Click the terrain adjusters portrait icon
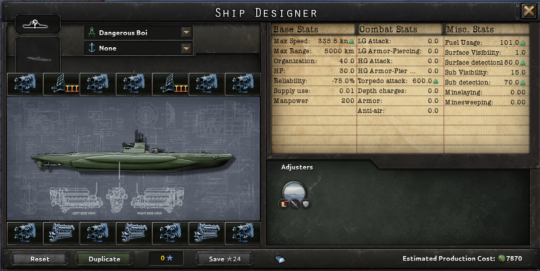Screen dimensions: 540x271 point(294,192)
